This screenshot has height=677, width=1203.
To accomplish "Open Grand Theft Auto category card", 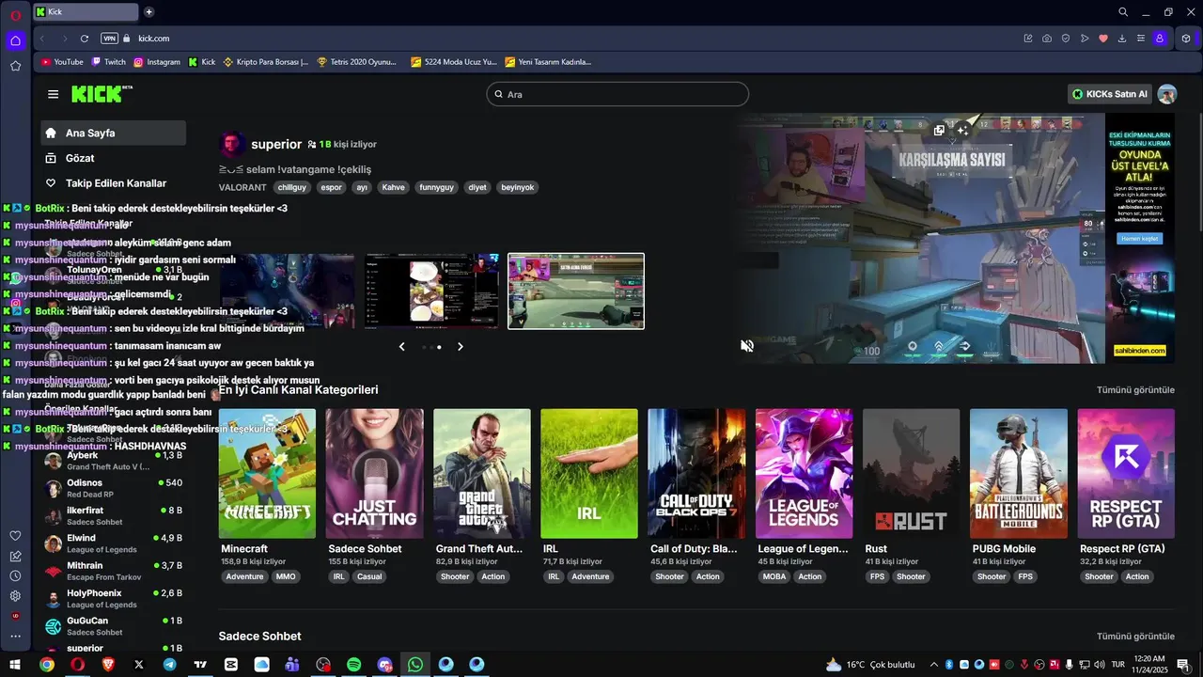I will click(x=482, y=474).
